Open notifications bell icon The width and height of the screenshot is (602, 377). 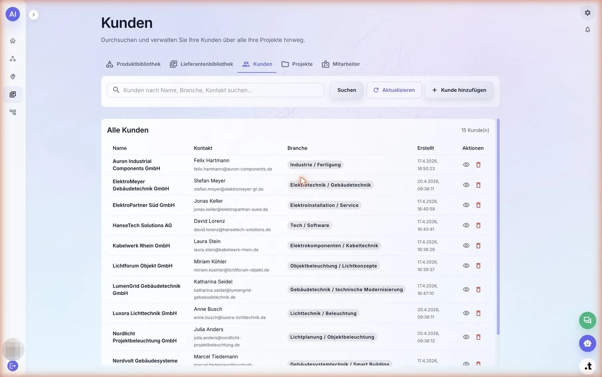pyautogui.click(x=588, y=30)
